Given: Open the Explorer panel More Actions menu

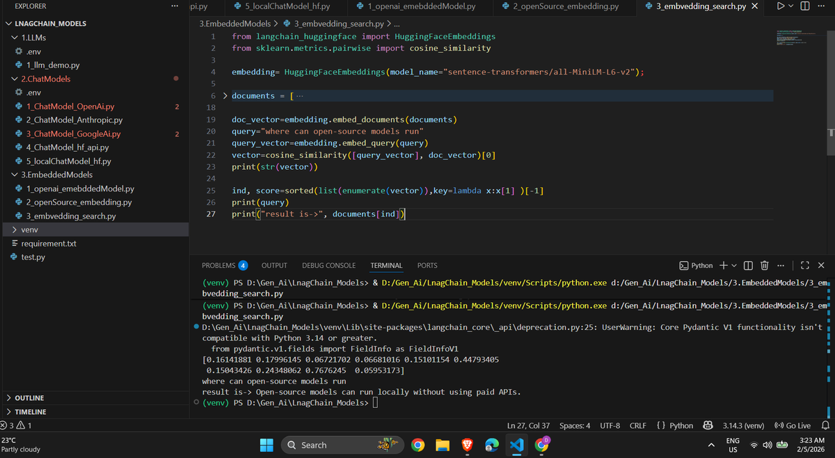Looking at the screenshot, I should (175, 6).
